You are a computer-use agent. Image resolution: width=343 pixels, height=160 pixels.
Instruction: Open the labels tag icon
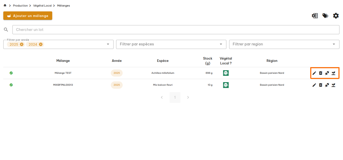pyautogui.click(x=325, y=16)
